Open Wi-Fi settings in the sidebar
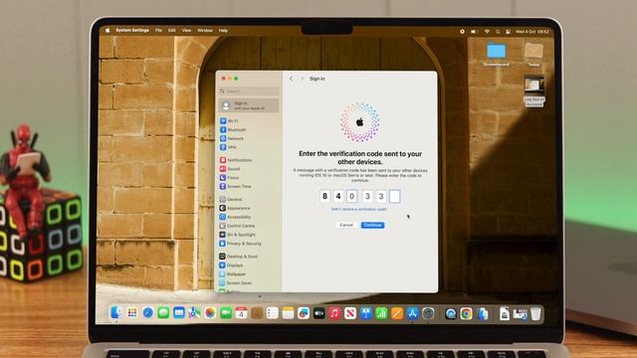The image size is (637, 358). click(229, 121)
